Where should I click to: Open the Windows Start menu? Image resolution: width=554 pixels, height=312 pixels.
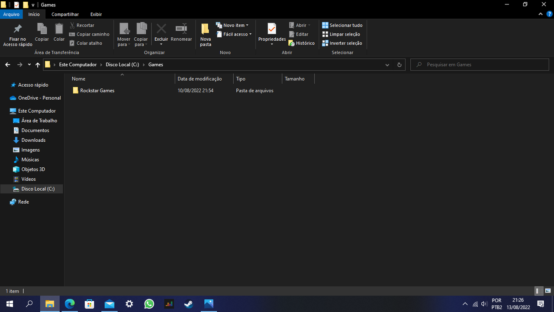pyautogui.click(x=10, y=304)
